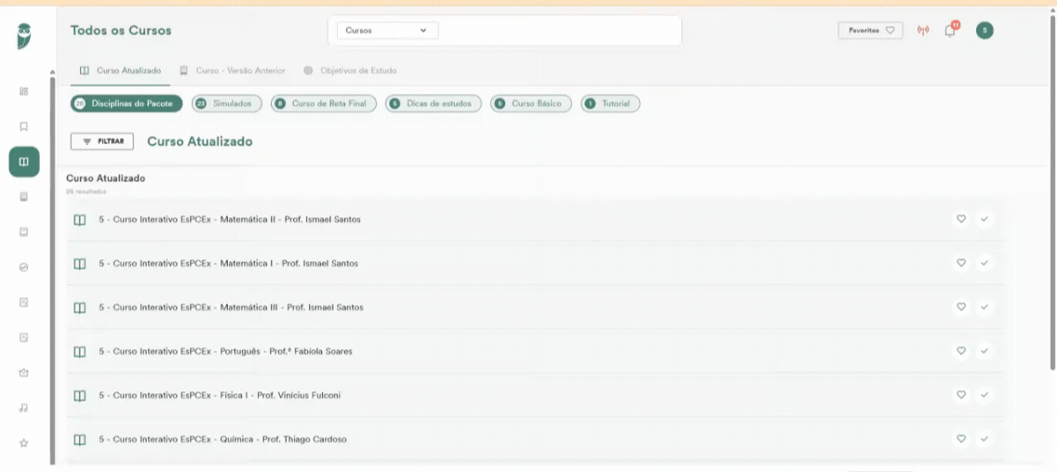
Task: Open the basket-shaped icon above music note
Action: (x=23, y=373)
